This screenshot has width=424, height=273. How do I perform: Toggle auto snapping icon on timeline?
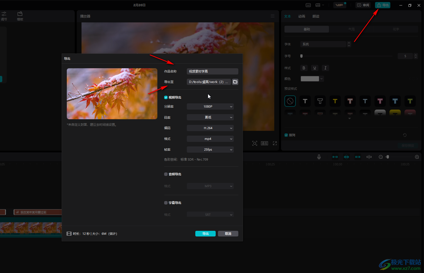(x=346, y=157)
